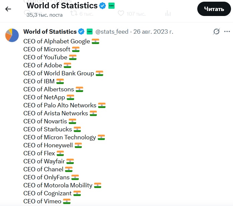Open the tweet date 26 авг. 2023

[x=153, y=32]
